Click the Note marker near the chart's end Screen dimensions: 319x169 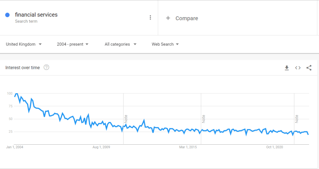tap(297, 119)
